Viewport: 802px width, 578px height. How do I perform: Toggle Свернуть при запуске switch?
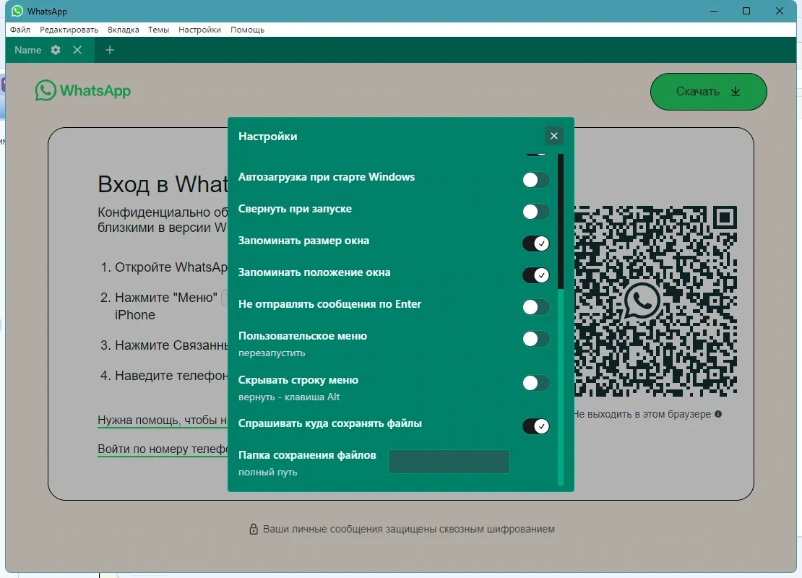coord(535,211)
